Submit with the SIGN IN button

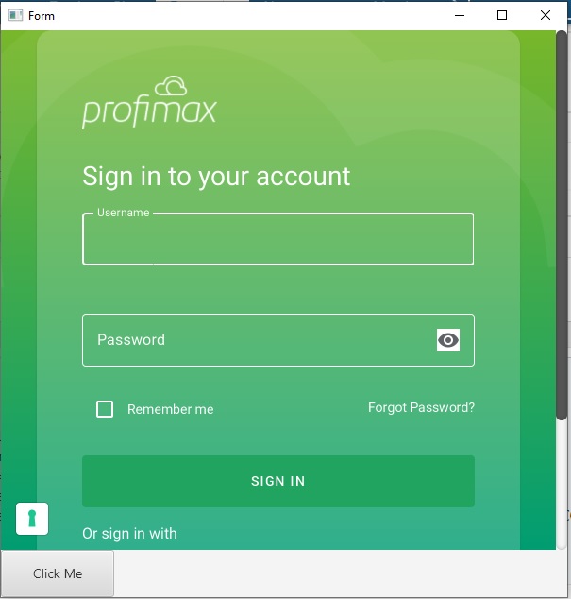point(278,481)
